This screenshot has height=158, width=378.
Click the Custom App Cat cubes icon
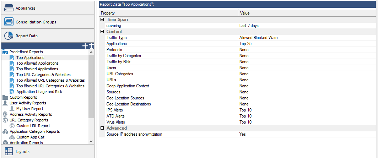click(x=12, y=137)
